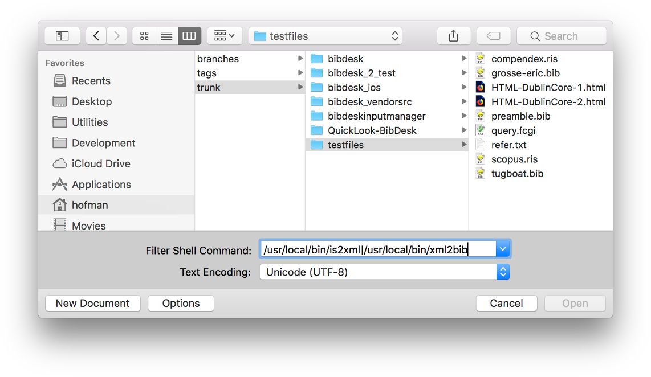Open the Filter Shell Command history dropdown
Screen dimensions: 651x377
coord(502,248)
